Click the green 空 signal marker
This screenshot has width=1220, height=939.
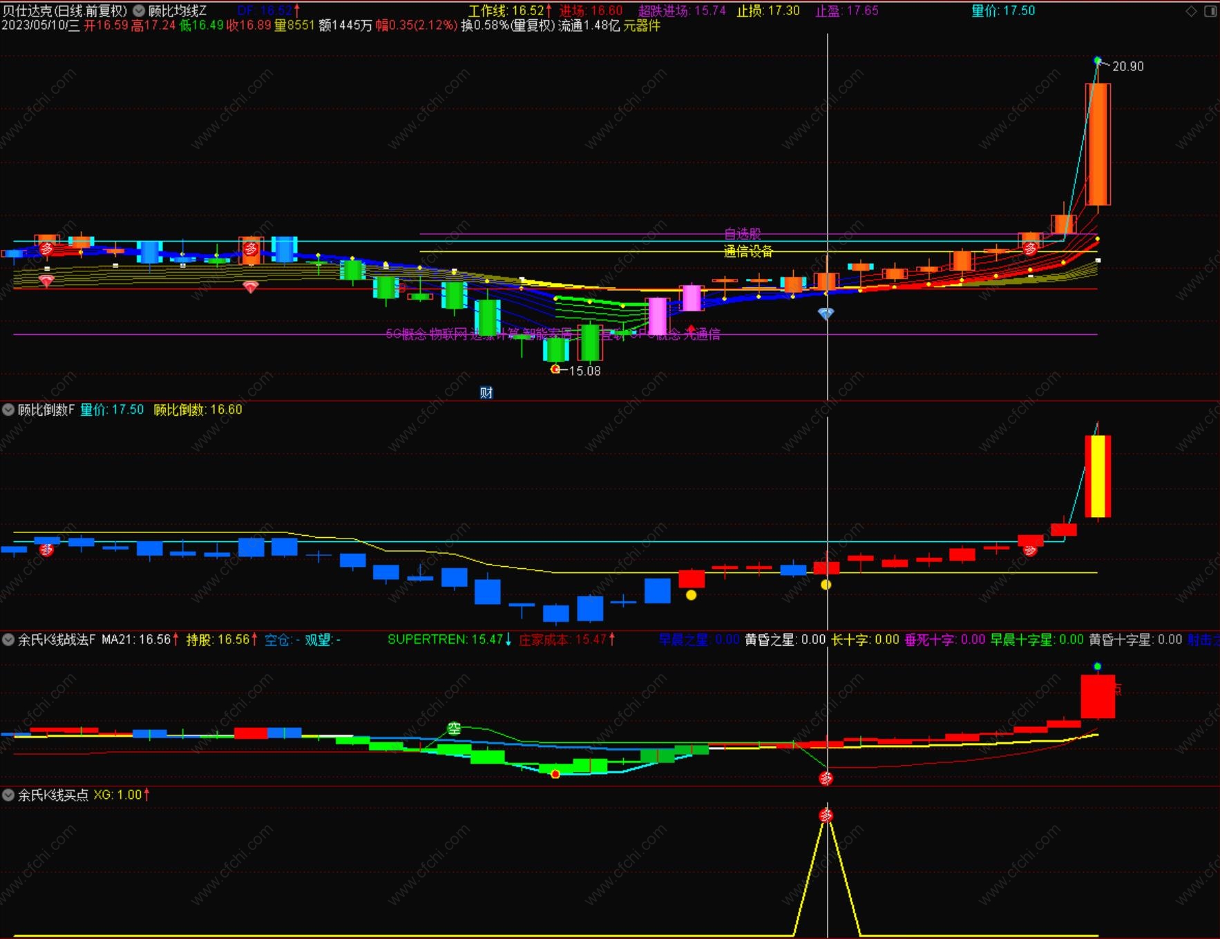(x=454, y=728)
